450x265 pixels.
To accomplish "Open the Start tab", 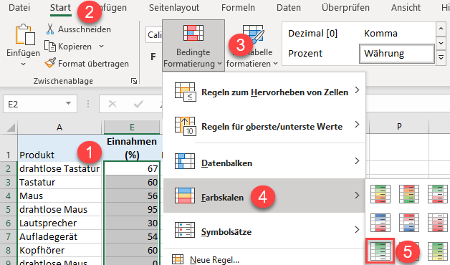I will (60, 7).
